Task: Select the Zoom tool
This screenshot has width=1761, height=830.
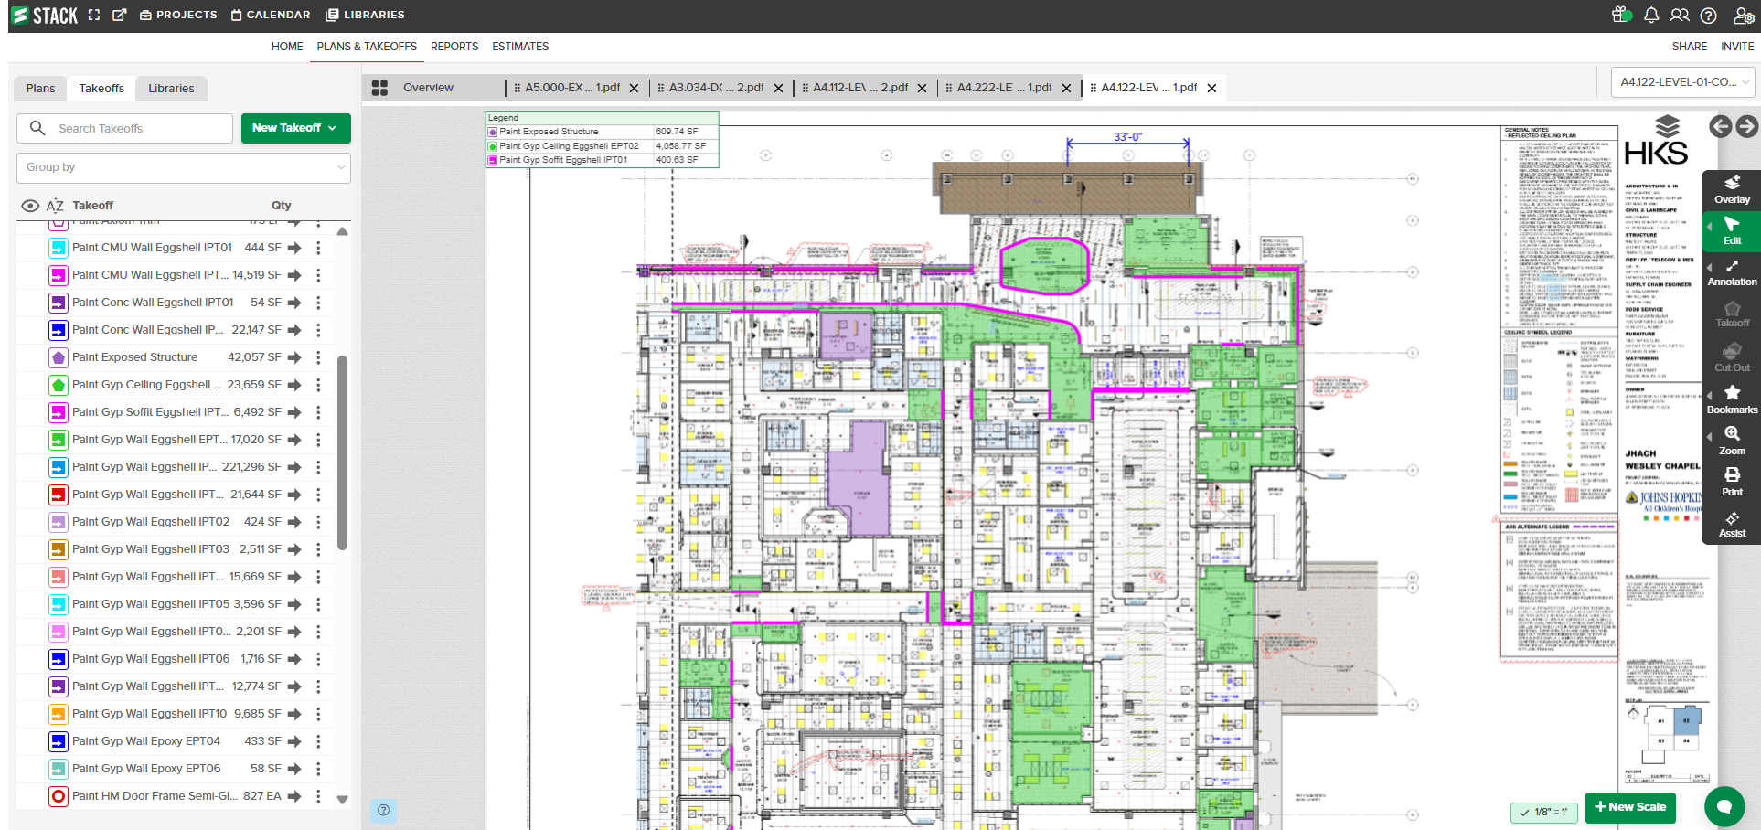Action: (1732, 441)
